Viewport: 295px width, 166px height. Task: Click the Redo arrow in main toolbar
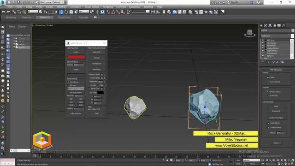pos(8,12)
